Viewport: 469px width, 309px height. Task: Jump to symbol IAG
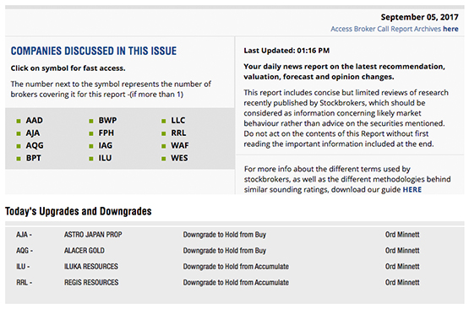106,145
